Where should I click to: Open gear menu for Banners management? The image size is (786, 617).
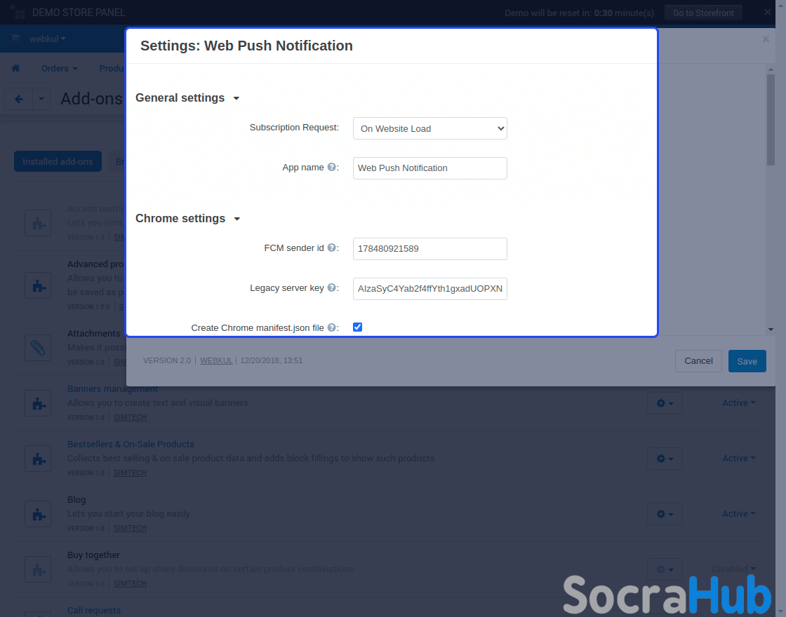[665, 403]
